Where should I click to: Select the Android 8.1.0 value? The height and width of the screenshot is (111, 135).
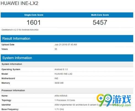click(61, 69)
